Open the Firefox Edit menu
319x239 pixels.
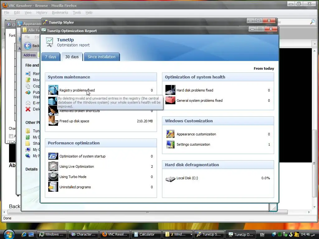click(x=17, y=12)
